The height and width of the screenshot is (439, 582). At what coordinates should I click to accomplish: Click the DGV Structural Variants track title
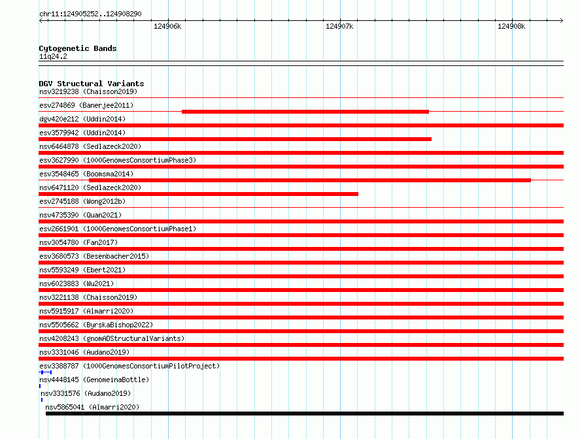click(x=92, y=84)
